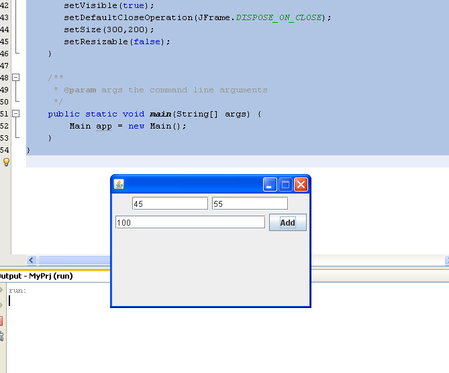Click the disabled maximize button of the dialog
The image size is (449, 373).
(x=285, y=184)
